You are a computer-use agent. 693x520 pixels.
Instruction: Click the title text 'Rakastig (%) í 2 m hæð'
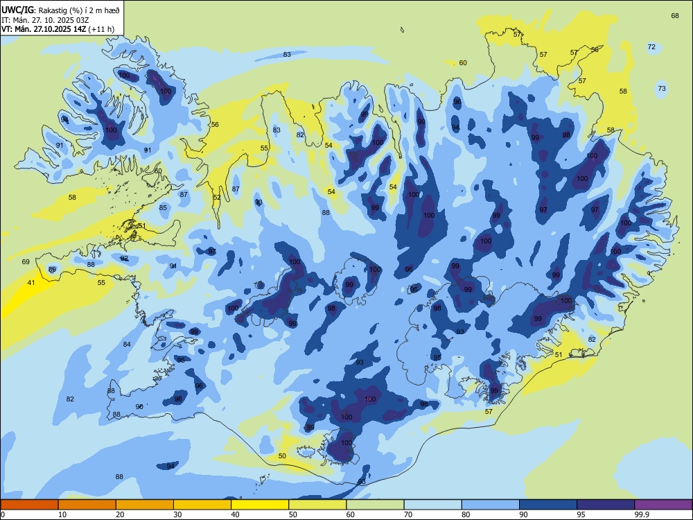(x=79, y=10)
